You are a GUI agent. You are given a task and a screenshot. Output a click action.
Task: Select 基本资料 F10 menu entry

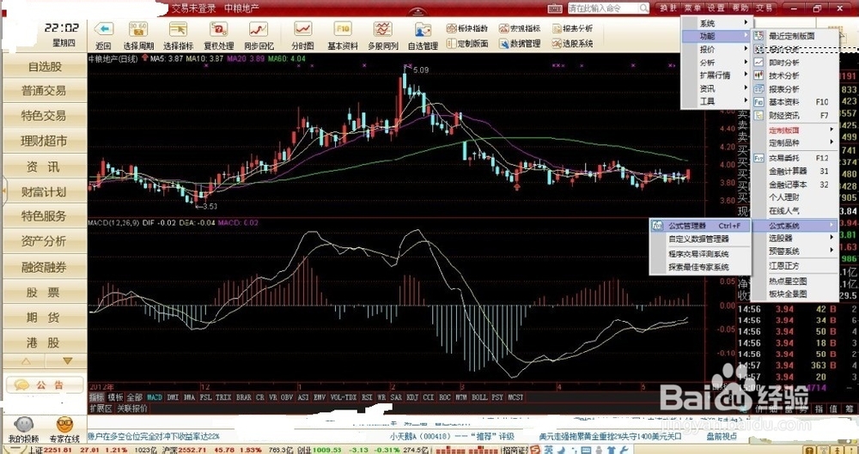795,102
